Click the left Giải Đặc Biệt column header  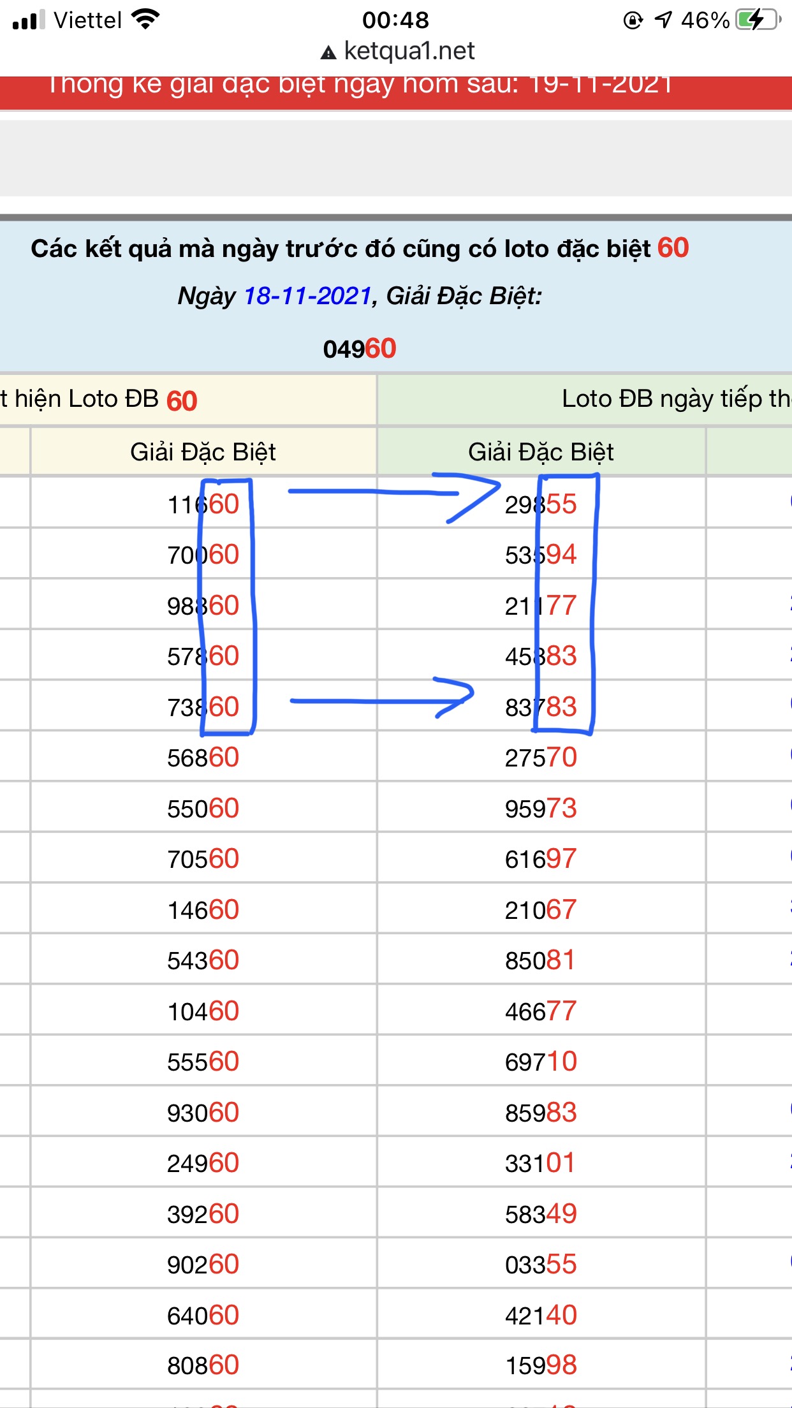203,452
